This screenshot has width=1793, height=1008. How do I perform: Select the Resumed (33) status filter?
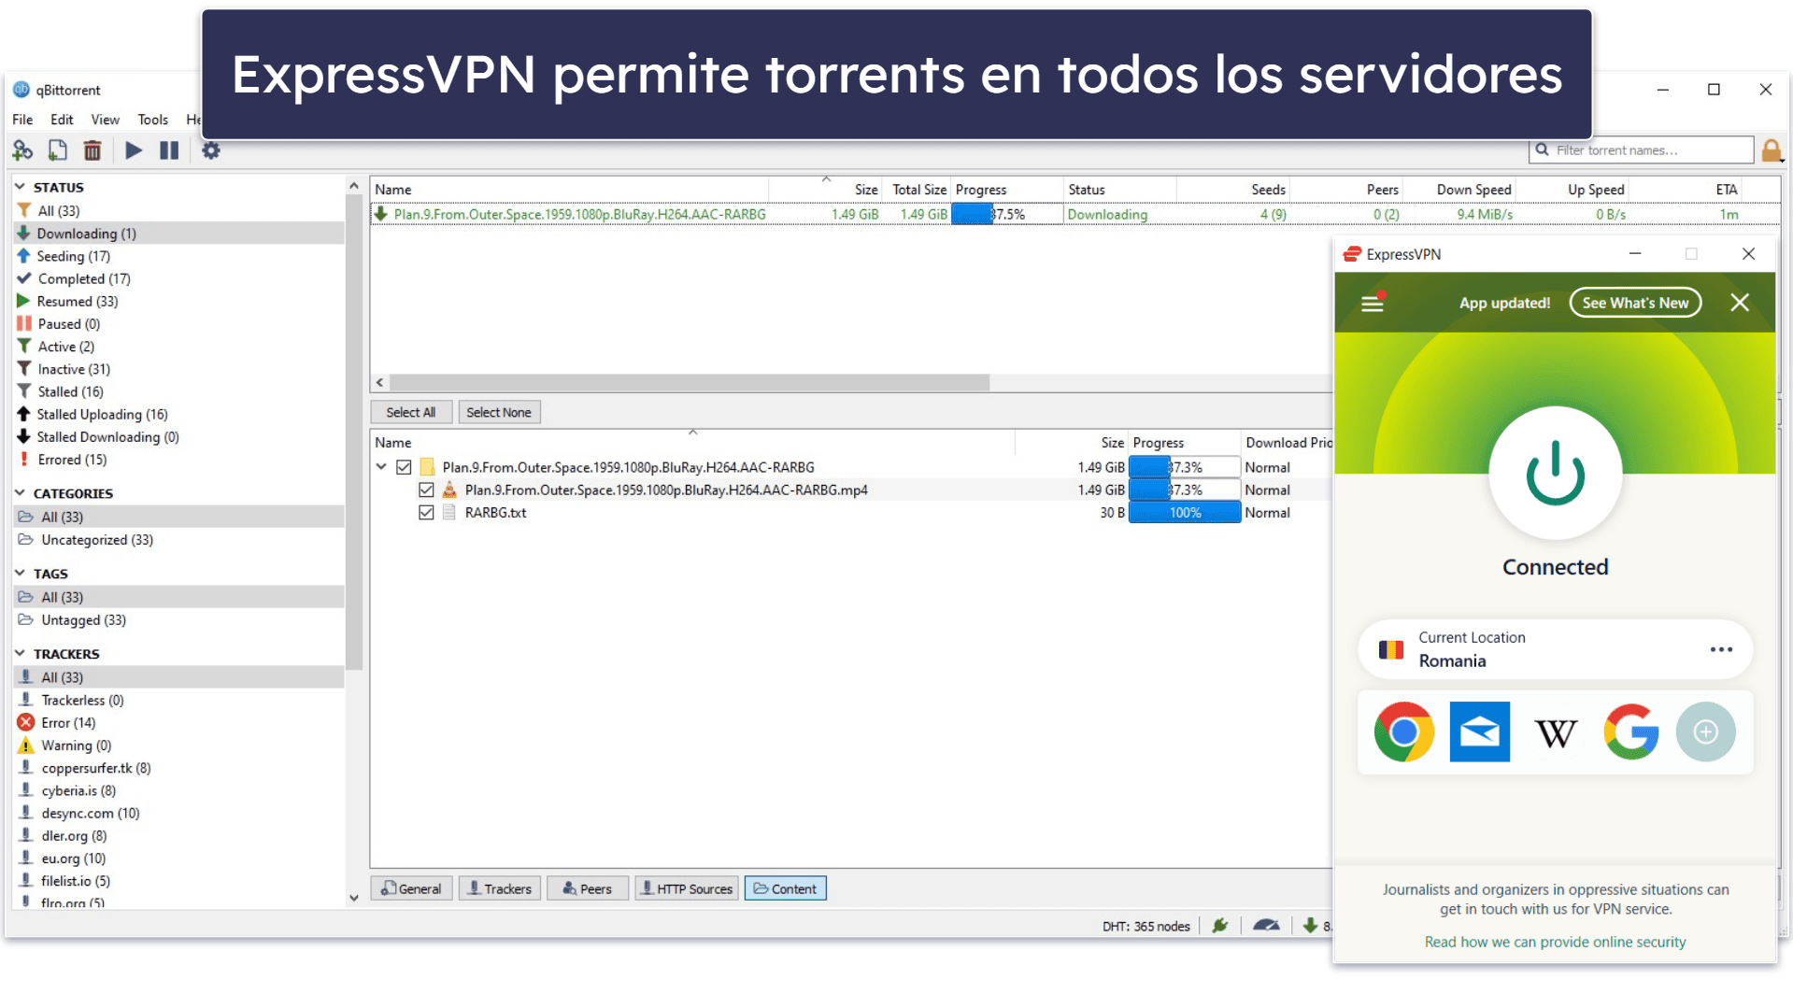point(179,302)
